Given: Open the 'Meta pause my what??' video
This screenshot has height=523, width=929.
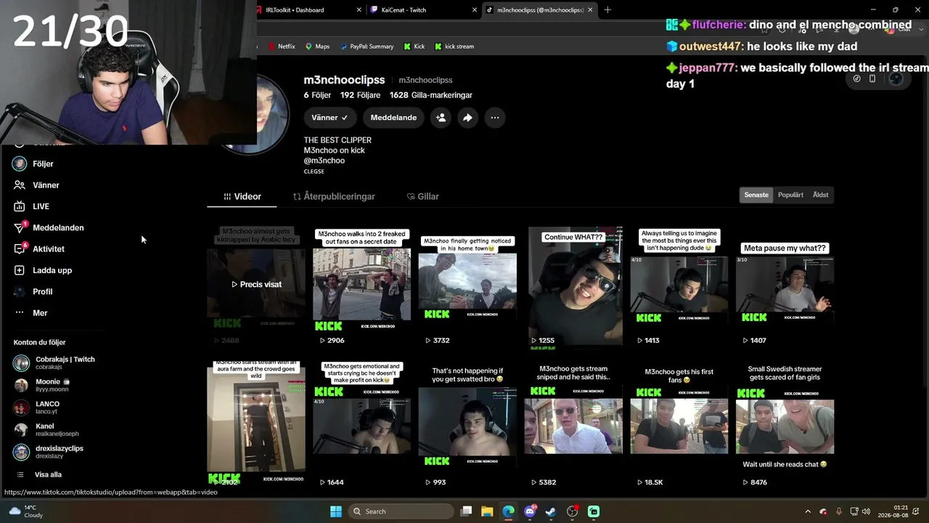Looking at the screenshot, I should [785, 286].
